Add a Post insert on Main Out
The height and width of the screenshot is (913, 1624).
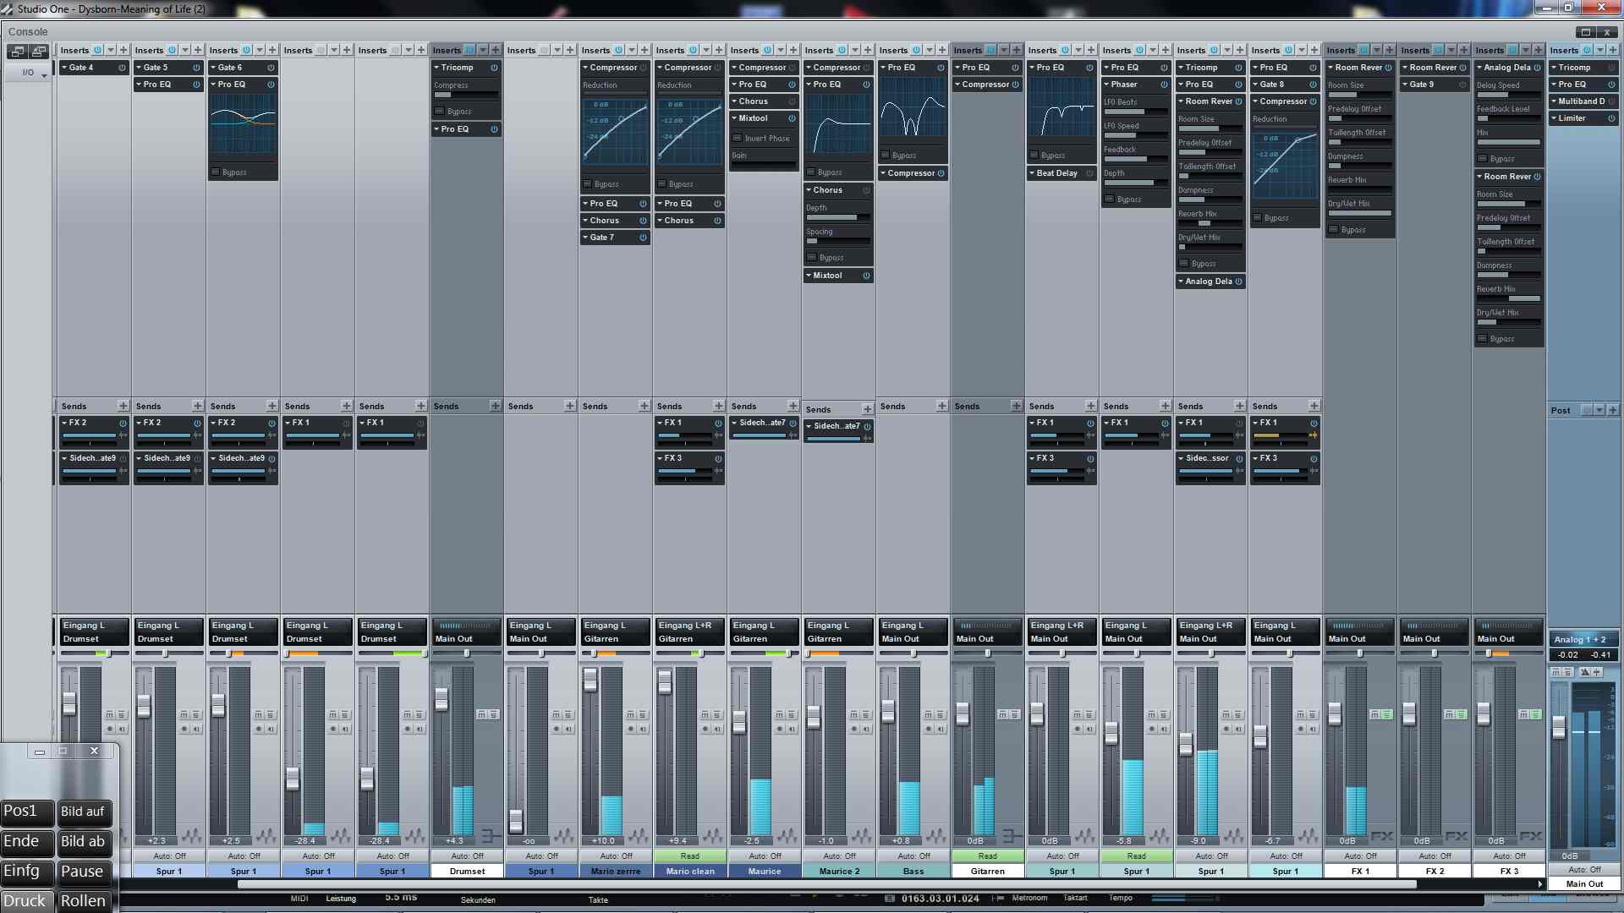1612,410
